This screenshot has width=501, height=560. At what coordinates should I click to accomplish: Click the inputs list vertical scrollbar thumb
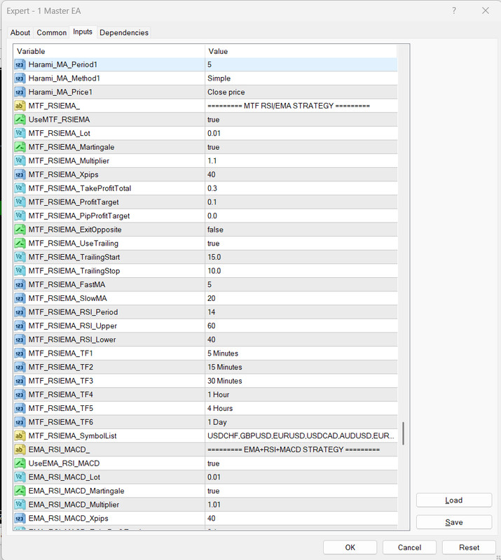(404, 433)
